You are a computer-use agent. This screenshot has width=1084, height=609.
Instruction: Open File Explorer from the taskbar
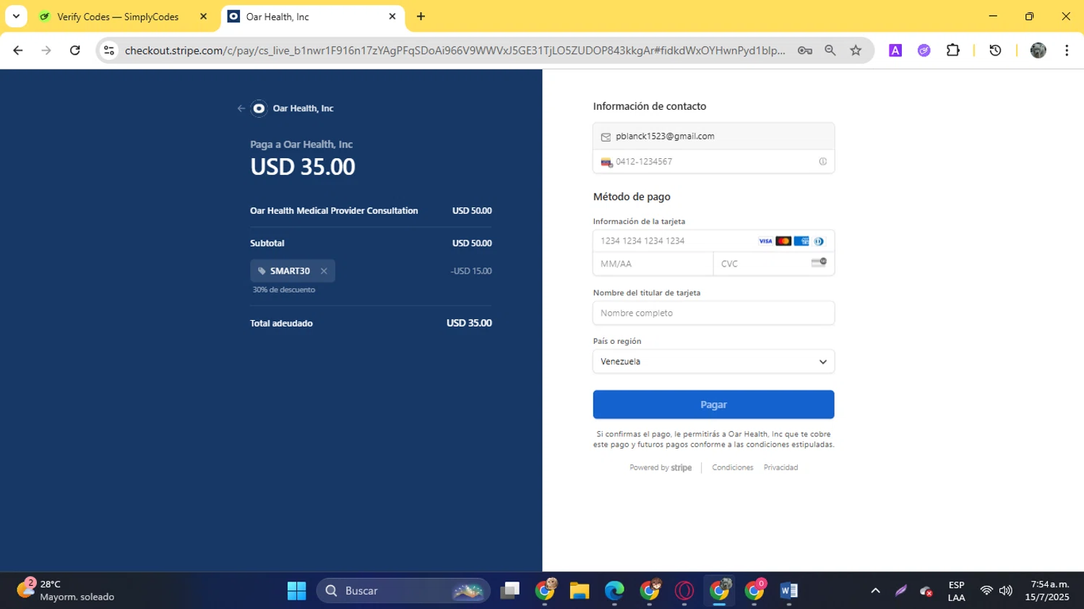point(580,591)
